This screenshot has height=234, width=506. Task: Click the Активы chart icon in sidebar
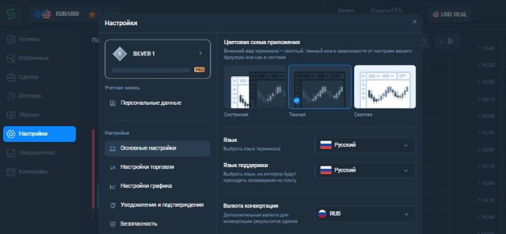click(x=11, y=40)
